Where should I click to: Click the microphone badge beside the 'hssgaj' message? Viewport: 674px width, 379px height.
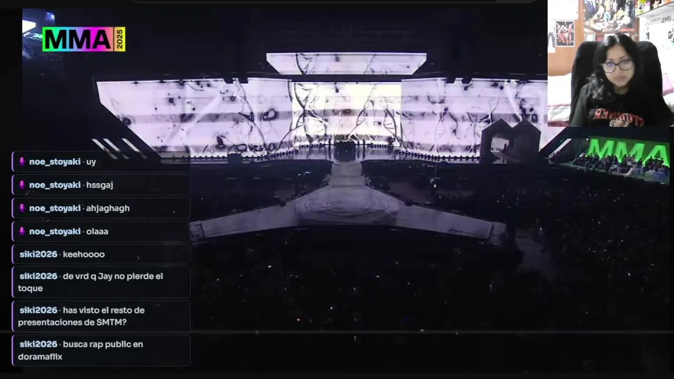(x=22, y=185)
